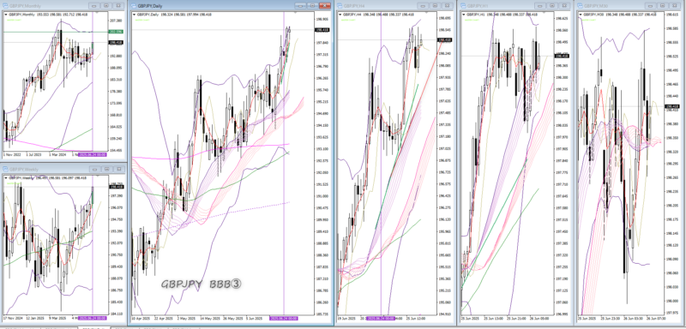Select the 198.418 price marker in Daily chart

[322, 30]
